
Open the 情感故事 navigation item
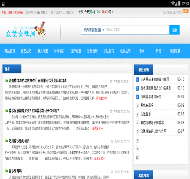[175, 51]
